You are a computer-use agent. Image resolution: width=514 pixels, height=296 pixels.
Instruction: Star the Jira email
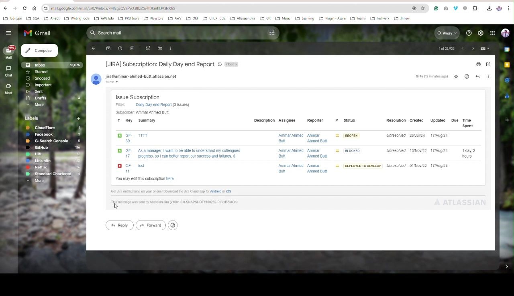pos(456,77)
